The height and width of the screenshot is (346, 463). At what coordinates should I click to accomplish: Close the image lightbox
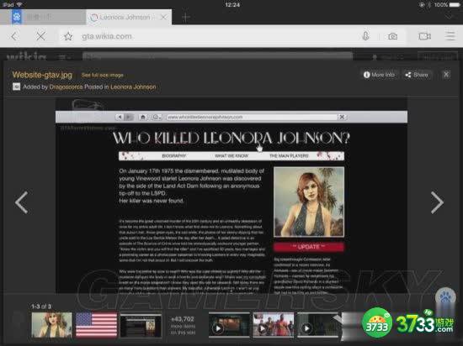(x=446, y=75)
